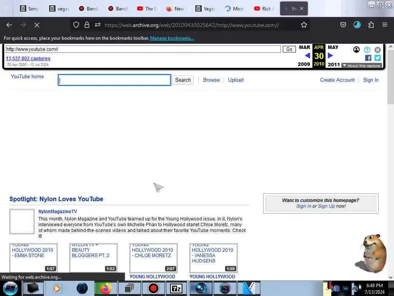The width and height of the screenshot is (394, 296).
Task: Open the Emma Stone video thumbnail
Action: (33, 258)
